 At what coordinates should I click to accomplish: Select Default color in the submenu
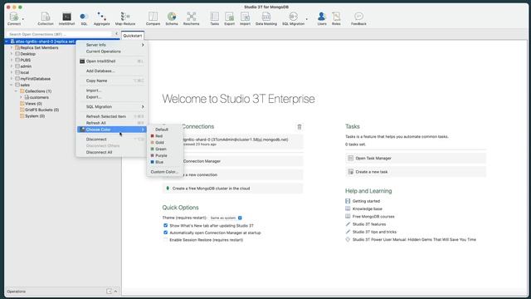[x=165, y=130]
